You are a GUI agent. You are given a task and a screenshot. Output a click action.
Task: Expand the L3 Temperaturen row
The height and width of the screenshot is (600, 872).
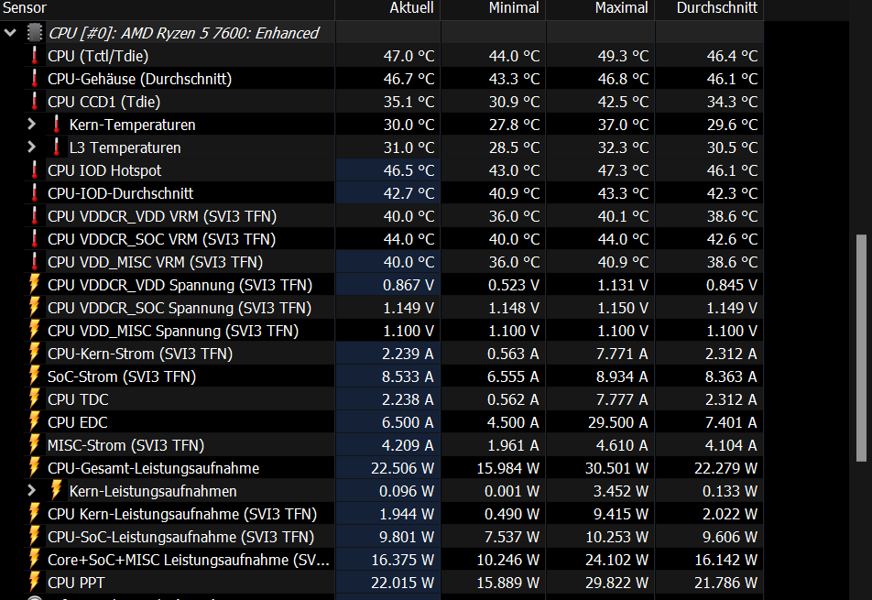(x=32, y=147)
